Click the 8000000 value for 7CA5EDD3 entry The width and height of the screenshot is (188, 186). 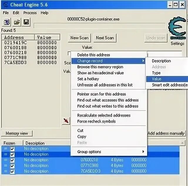point(139,171)
